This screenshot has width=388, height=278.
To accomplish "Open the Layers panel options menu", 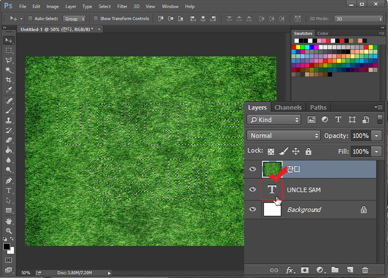I will [x=379, y=107].
